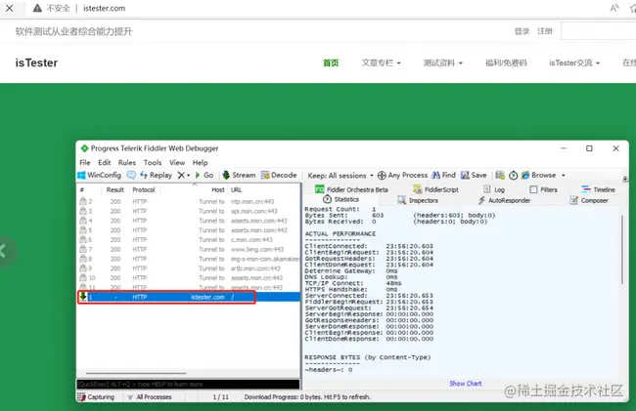Switch to FiddlerScript tab

point(435,189)
